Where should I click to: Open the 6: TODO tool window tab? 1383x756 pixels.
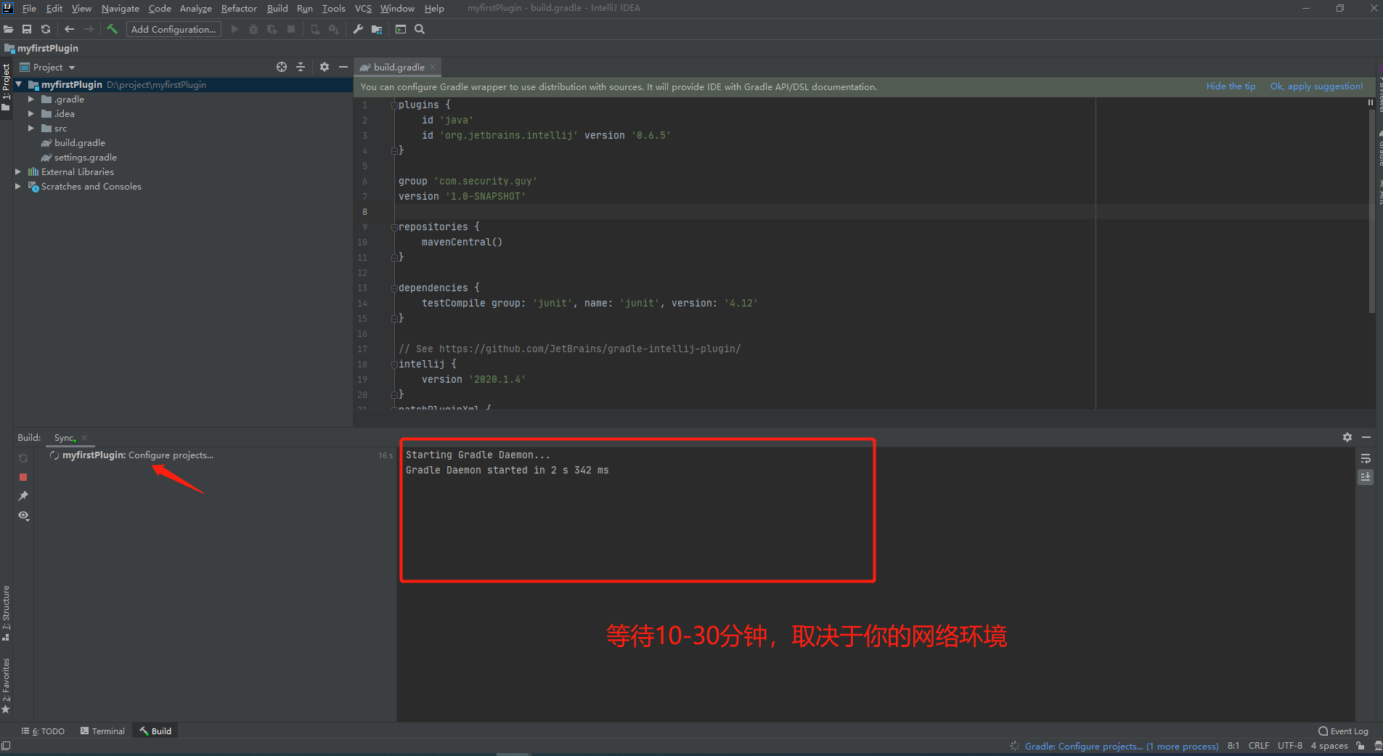[44, 731]
